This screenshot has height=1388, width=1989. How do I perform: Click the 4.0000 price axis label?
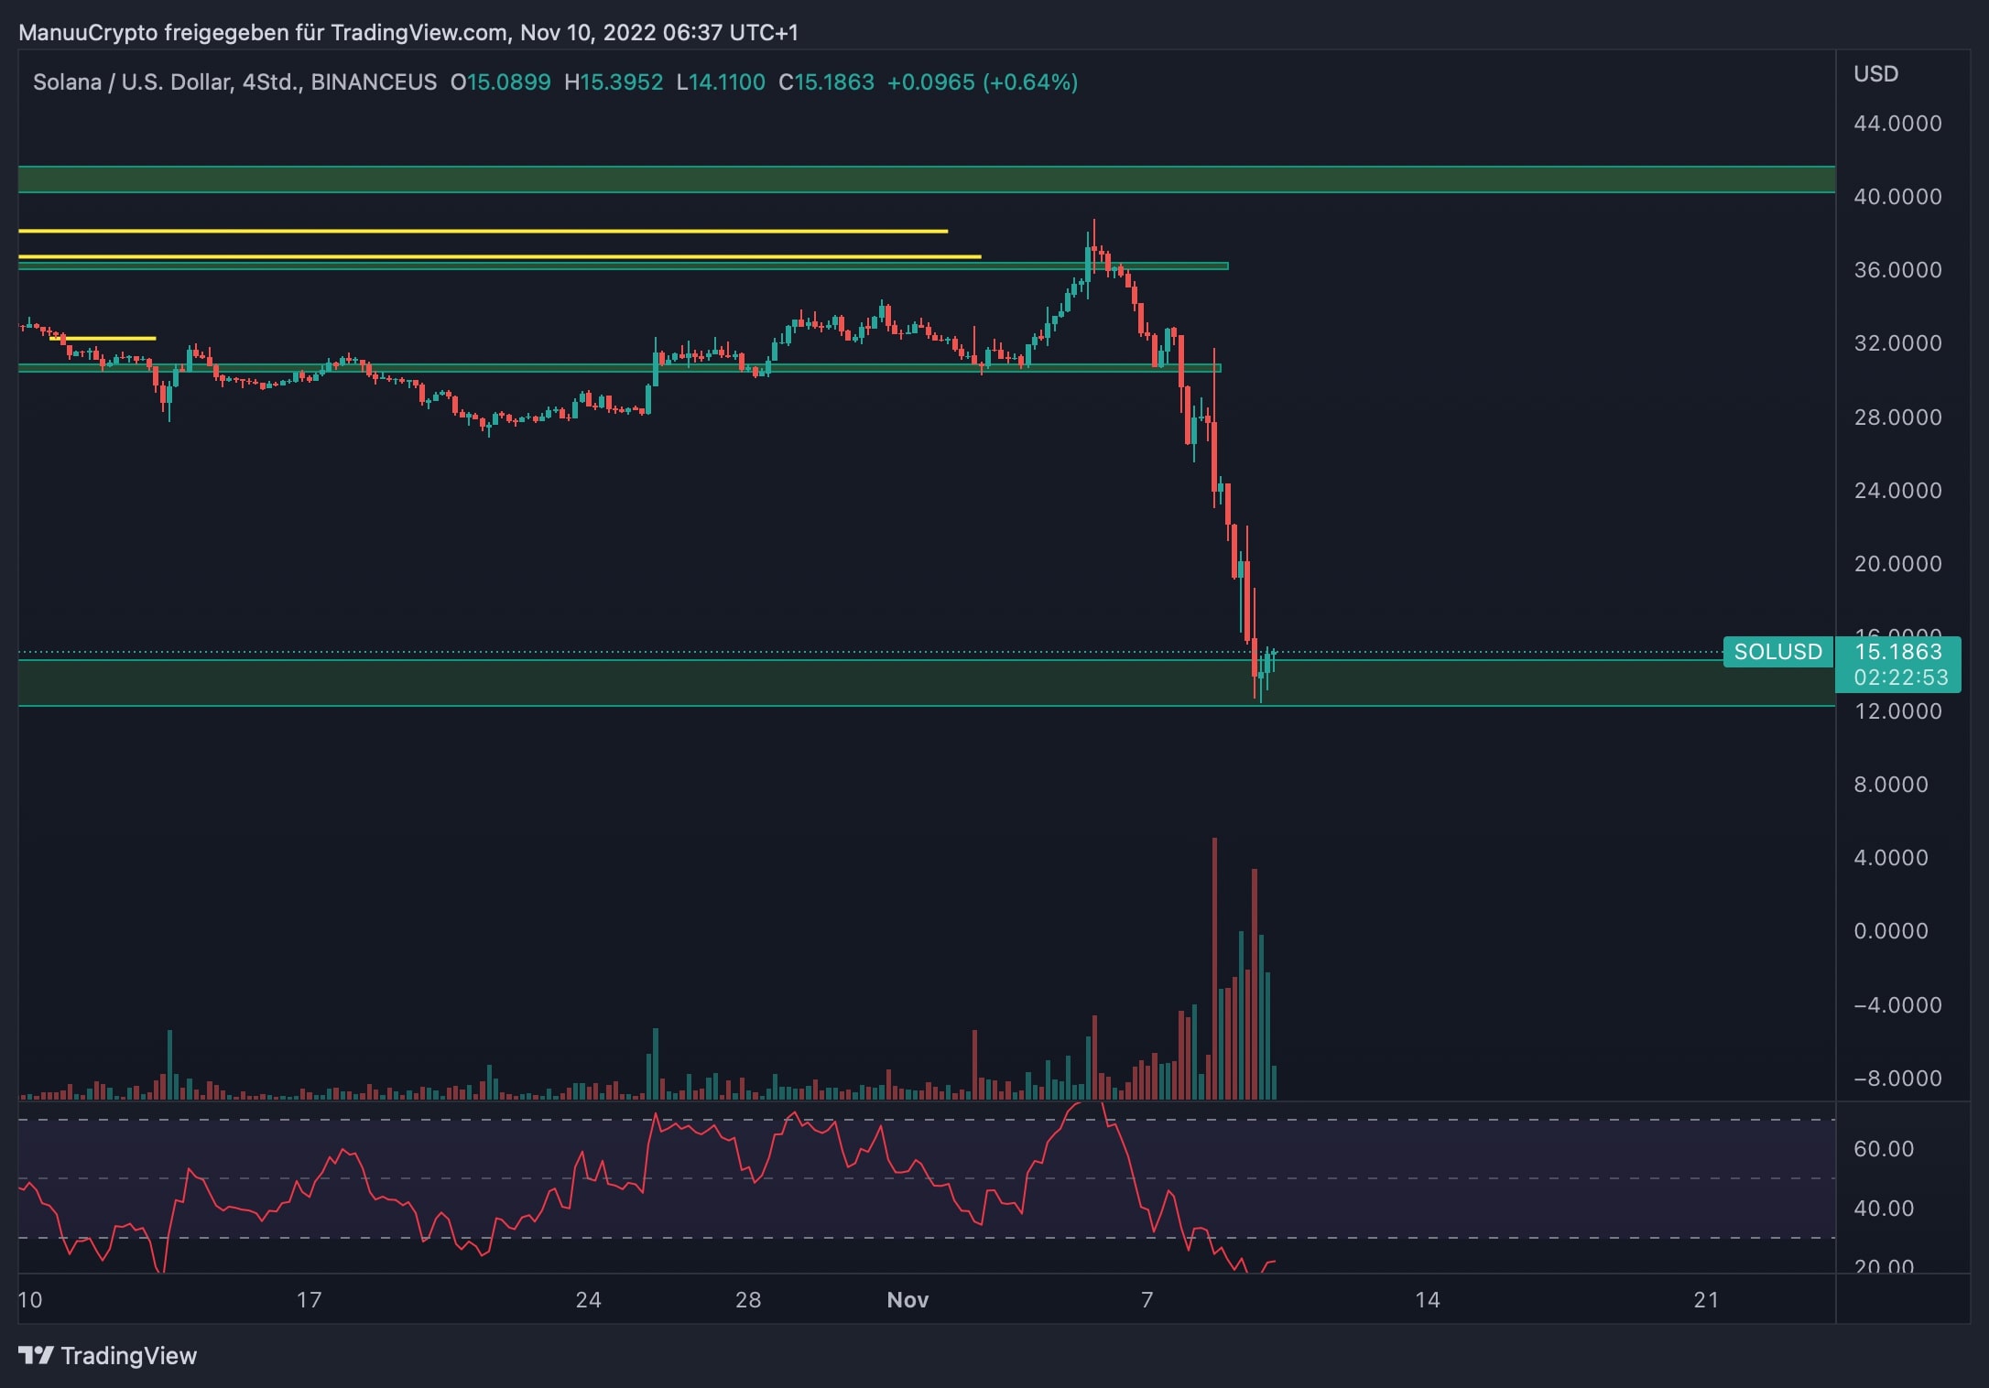click(1891, 858)
